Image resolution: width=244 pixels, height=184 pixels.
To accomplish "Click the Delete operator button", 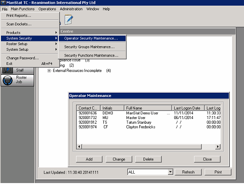I will (x=148, y=159).
